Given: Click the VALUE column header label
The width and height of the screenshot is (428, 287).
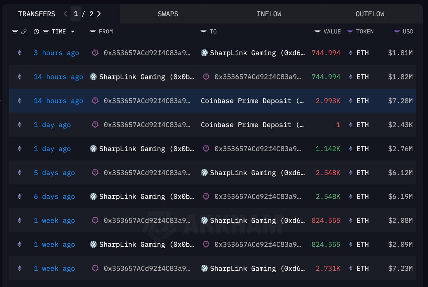Looking at the screenshot, I should [x=332, y=32].
